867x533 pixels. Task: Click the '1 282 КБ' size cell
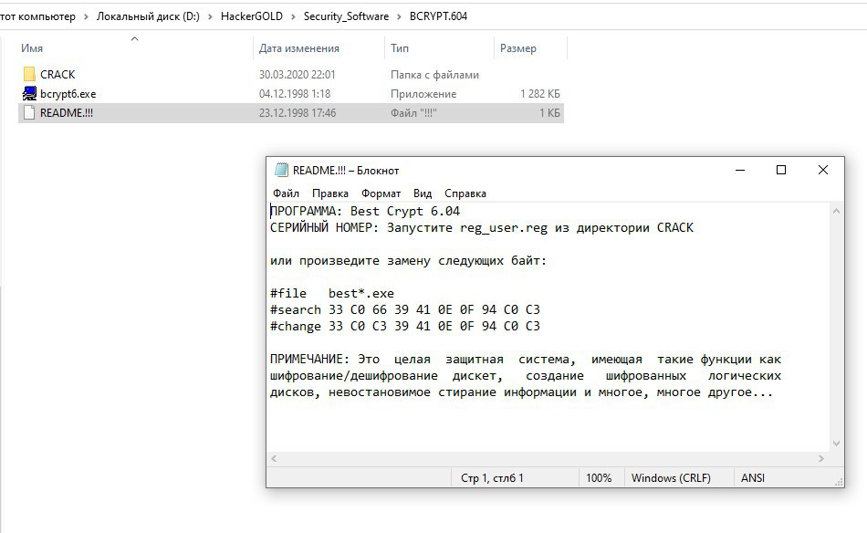tap(539, 94)
